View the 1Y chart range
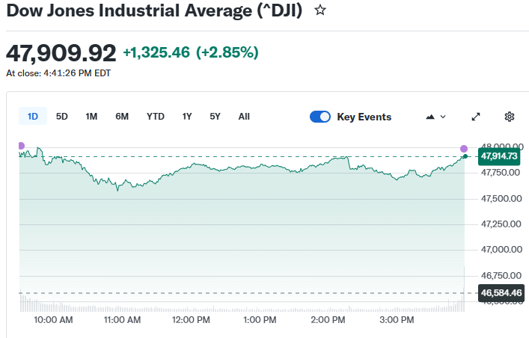The image size is (529, 338). (x=187, y=117)
